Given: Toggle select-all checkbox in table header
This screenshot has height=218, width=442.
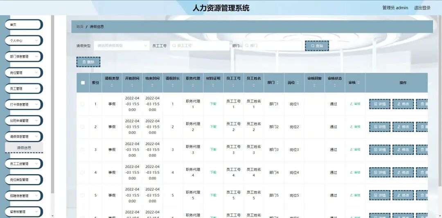Looking at the screenshot, I should tap(83, 83).
